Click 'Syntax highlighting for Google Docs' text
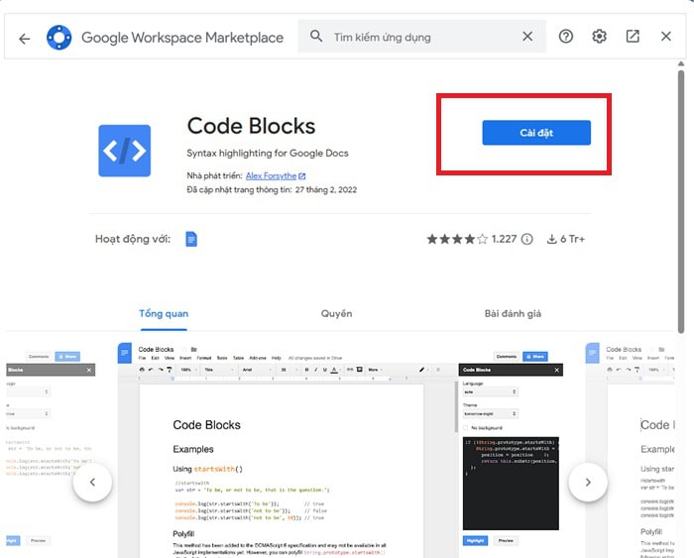This screenshot has width=694, height=558. [268, 153]
